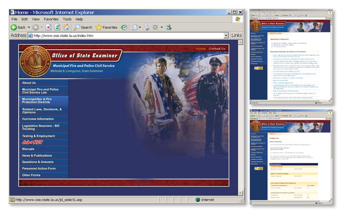341x212 pixels.
Task: Open Questions & Answers in the sidebar
Action: click(38, 162)
